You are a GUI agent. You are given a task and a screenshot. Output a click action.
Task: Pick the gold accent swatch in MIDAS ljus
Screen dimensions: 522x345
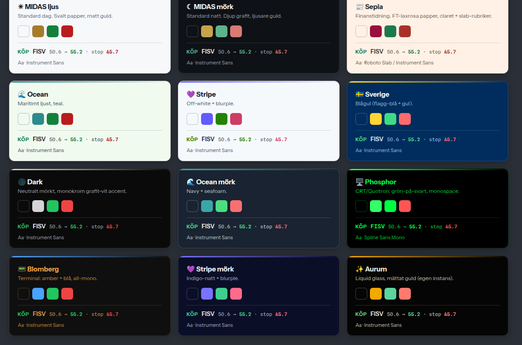pyautogui.click(x=38, y=31)
